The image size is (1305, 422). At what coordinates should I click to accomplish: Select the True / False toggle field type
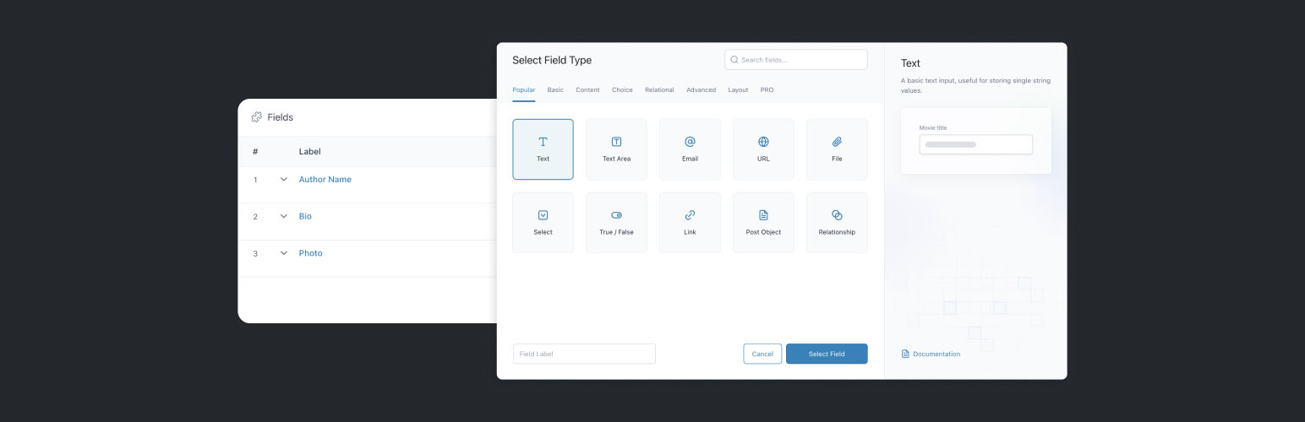coord(616,223)
